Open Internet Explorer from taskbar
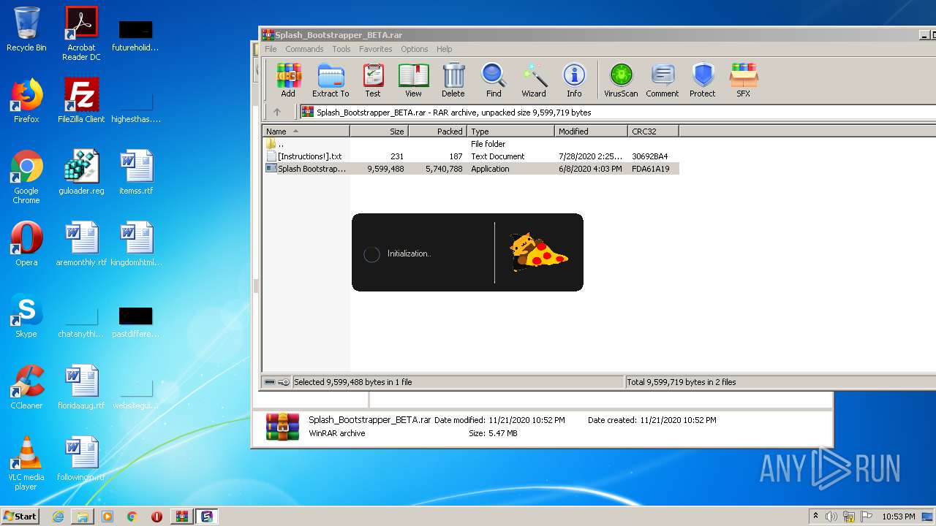The image size is (936, 526). coord(58,517)
